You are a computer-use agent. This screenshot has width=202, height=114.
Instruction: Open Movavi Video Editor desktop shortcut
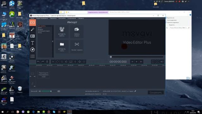(x=20, y=26)
